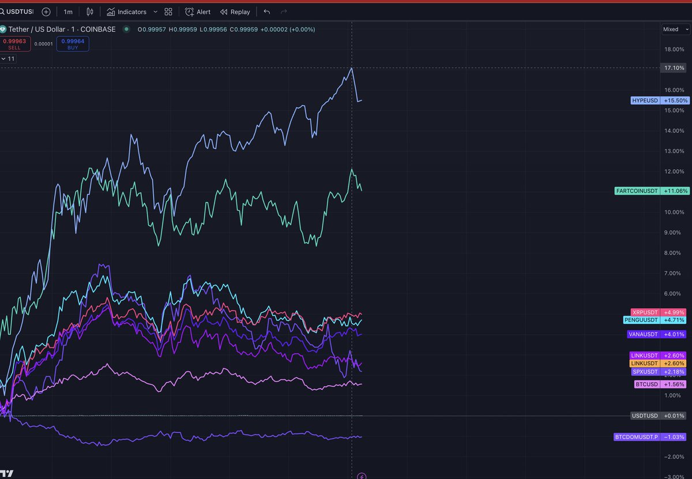This screenshot has width=692, height=479.
Task: Open the indicator templates grid icon
Action: pos(168,12)
